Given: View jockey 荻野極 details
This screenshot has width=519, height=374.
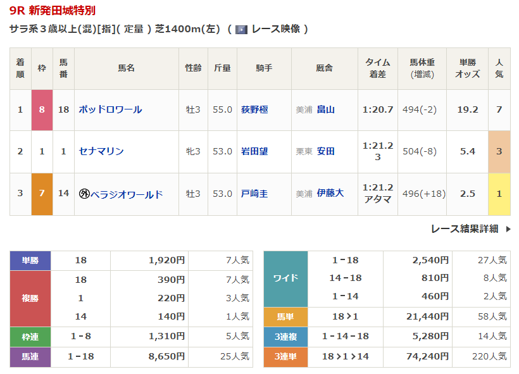Looking at the screenshot, I should coord(254,109).
